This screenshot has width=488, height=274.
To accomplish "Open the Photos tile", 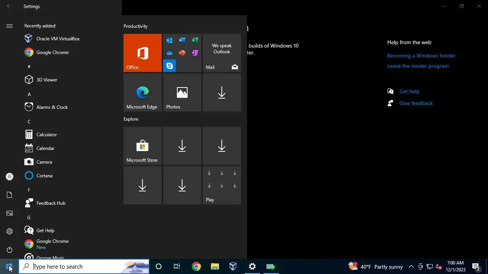I will pyautogui.click(x=182, y=92).
